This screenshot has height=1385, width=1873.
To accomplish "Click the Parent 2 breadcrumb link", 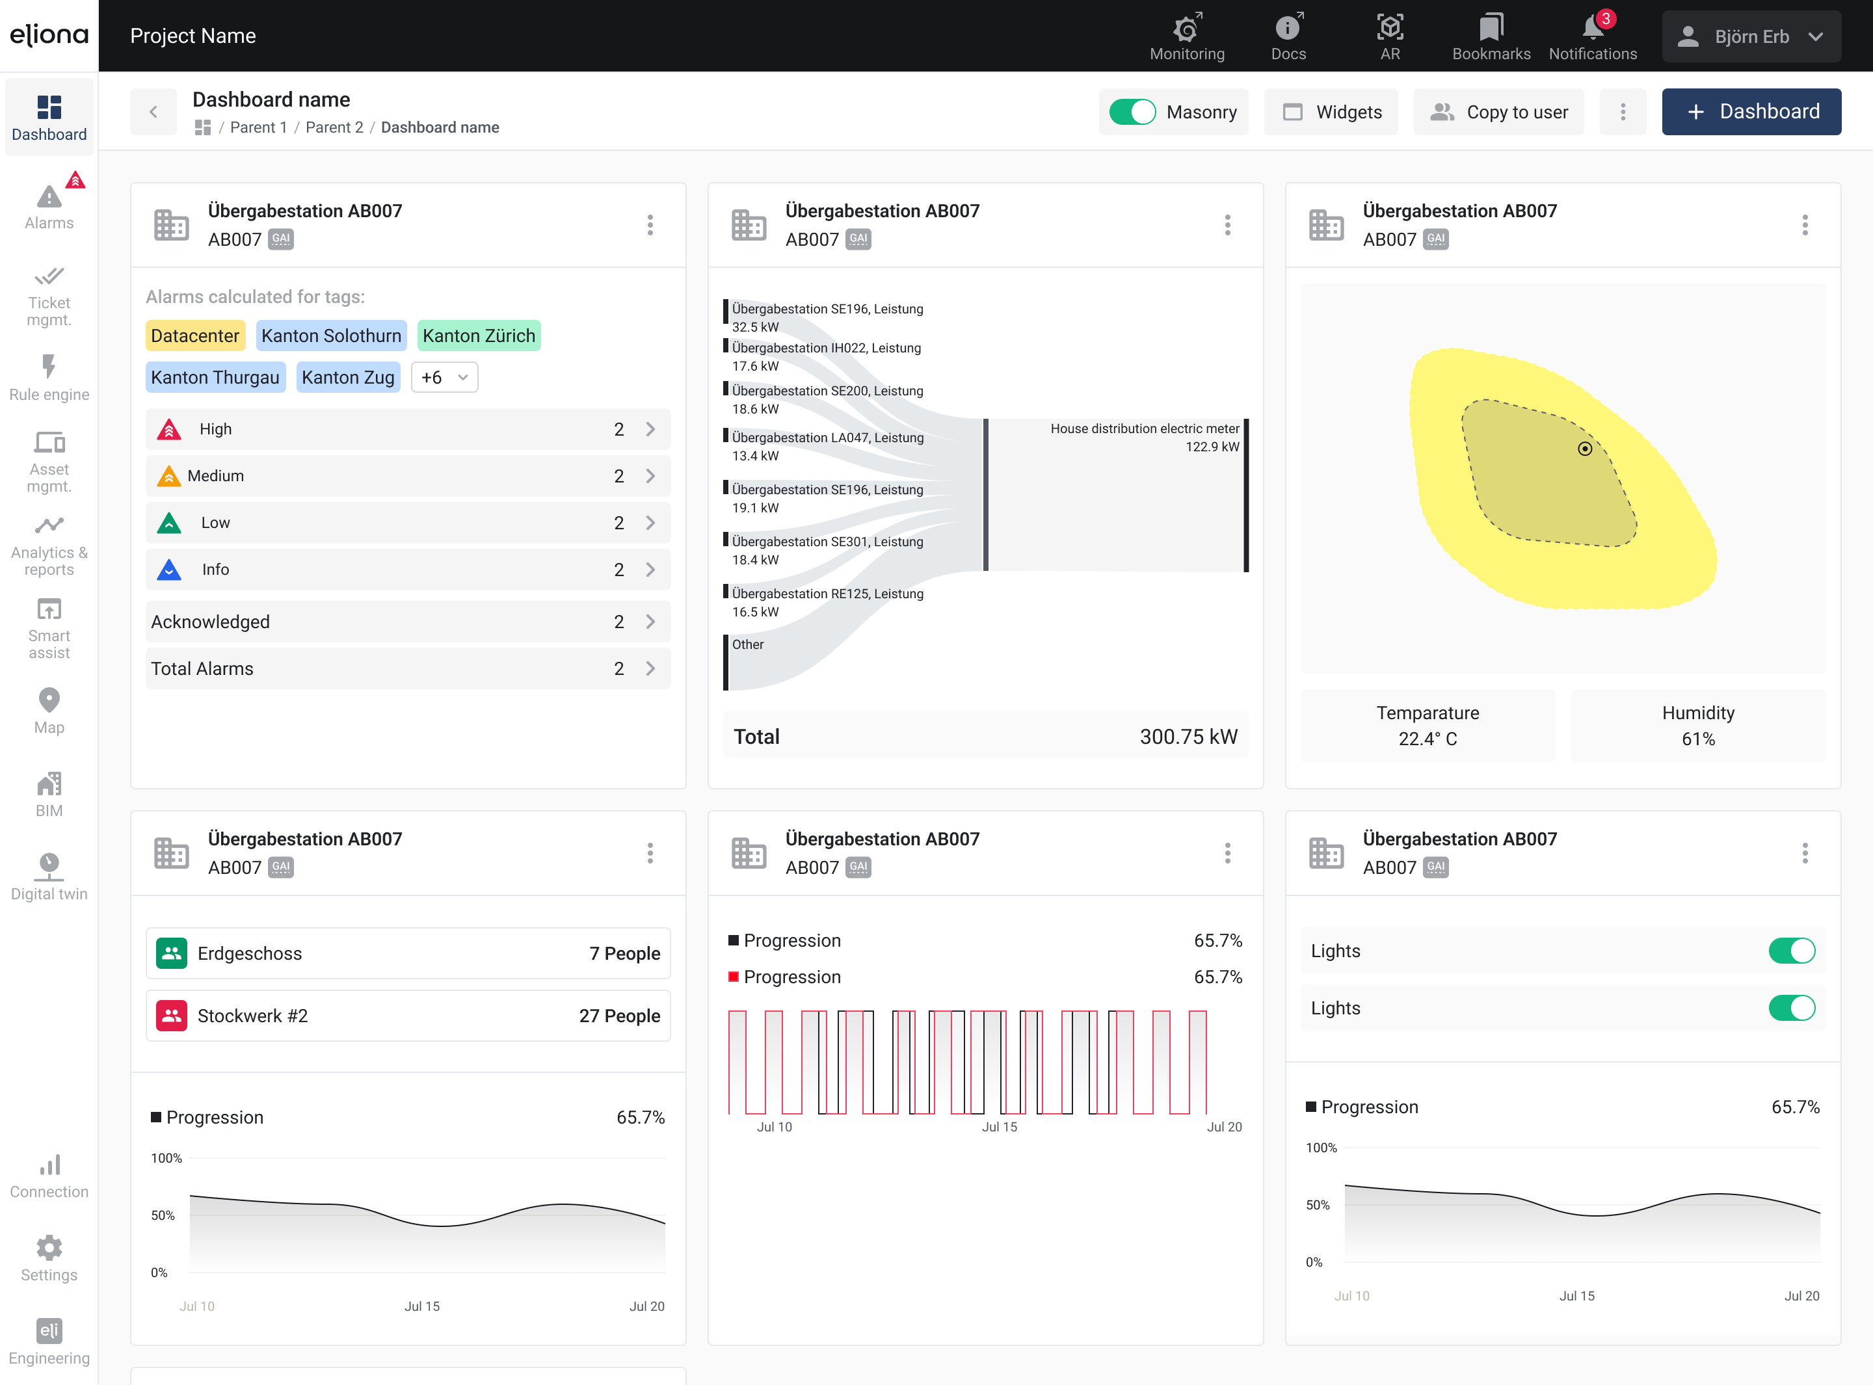I will pos(334,127).
